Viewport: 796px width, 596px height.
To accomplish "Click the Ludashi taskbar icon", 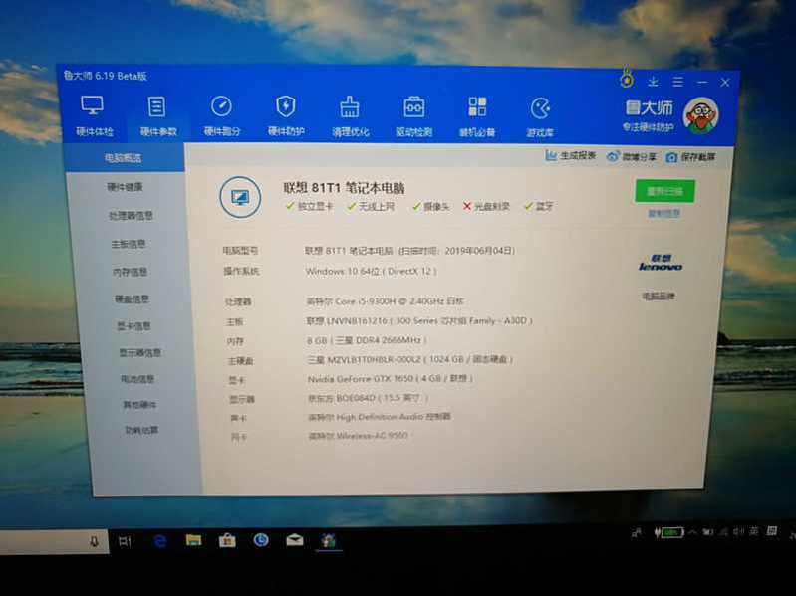I will pyautogui.click(x=328, y=540).
